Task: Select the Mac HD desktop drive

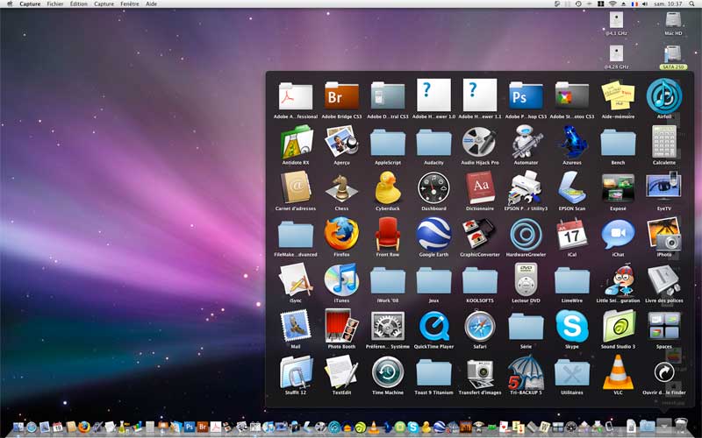Action: (673, 24)
